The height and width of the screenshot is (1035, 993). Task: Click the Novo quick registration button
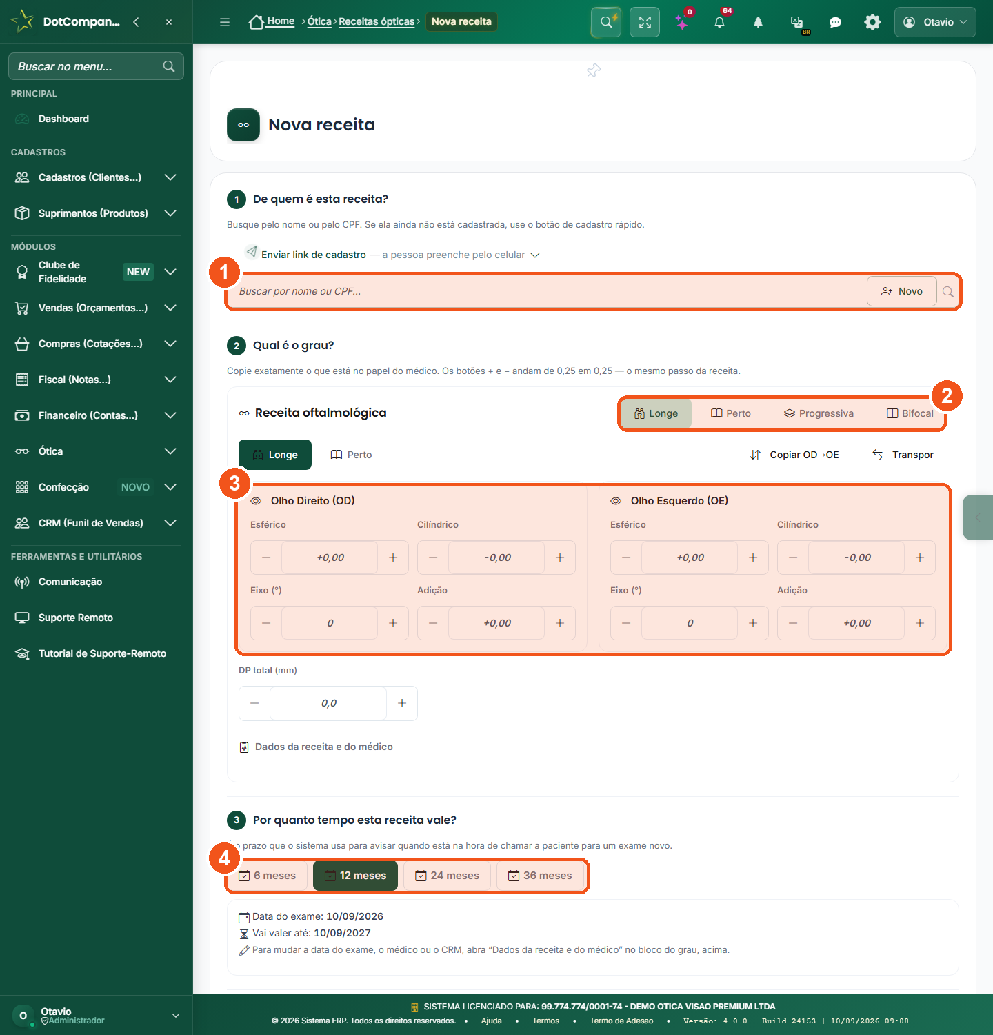[x=902, y=291]
